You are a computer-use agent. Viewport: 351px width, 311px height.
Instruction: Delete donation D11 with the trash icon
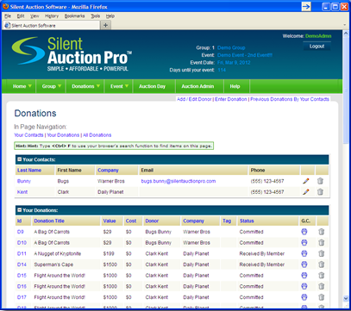[x=322, y=253]
